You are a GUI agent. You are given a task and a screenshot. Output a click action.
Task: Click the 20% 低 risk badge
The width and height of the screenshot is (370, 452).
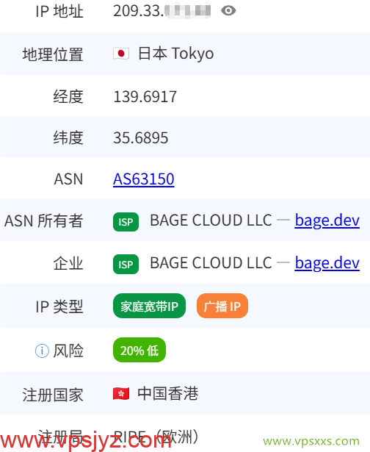click(x=139, y=350)
